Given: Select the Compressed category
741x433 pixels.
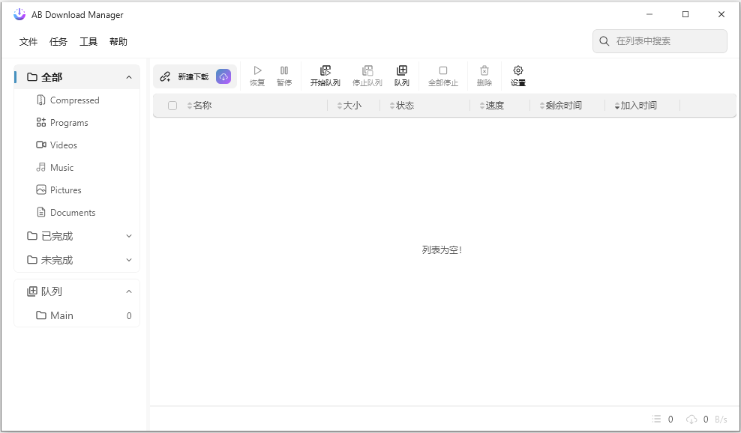Looking at the screenshot, I should pos(76,100).
